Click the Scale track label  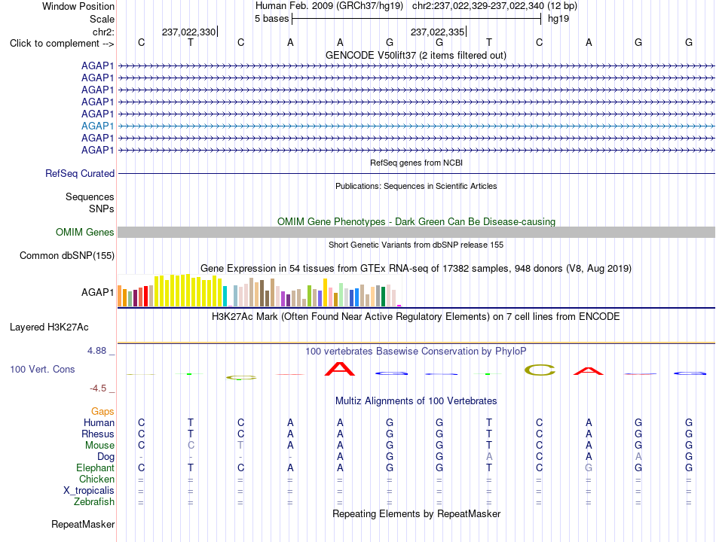[102, 19]
